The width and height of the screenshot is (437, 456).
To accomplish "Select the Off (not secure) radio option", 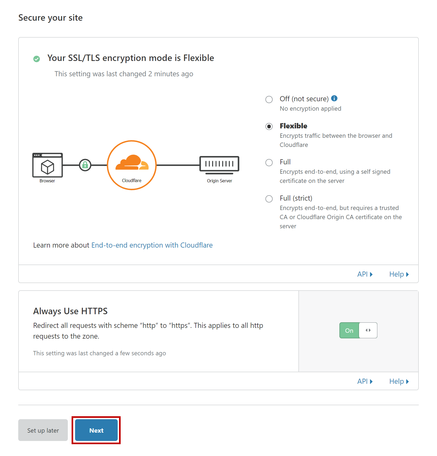I will pos(269,99).
